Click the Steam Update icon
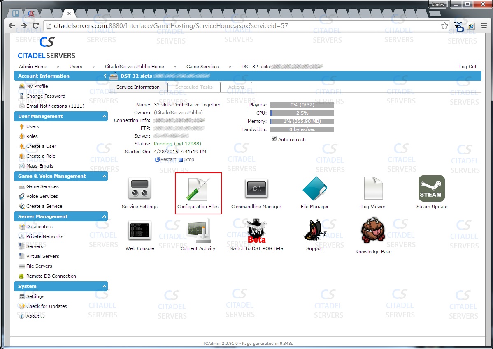 point(432,189)
